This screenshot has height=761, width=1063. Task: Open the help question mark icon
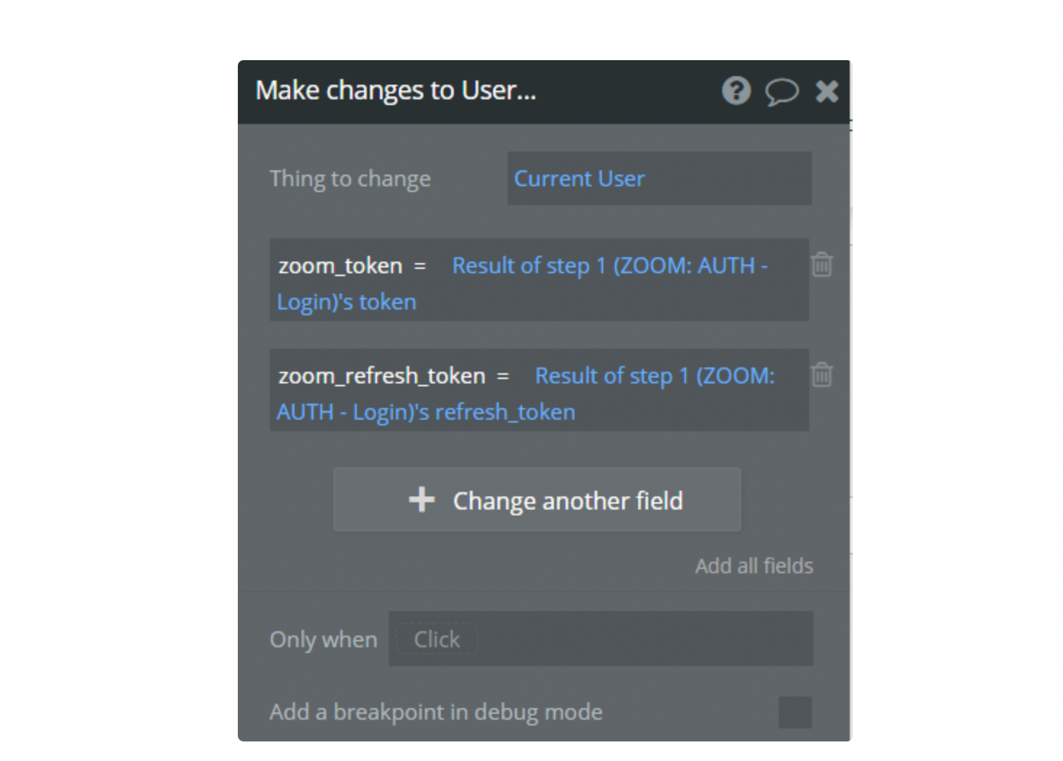click(x=736, y=91)
